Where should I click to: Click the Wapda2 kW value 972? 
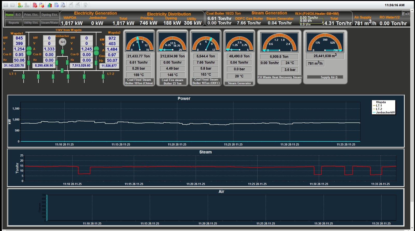[112, 38]
